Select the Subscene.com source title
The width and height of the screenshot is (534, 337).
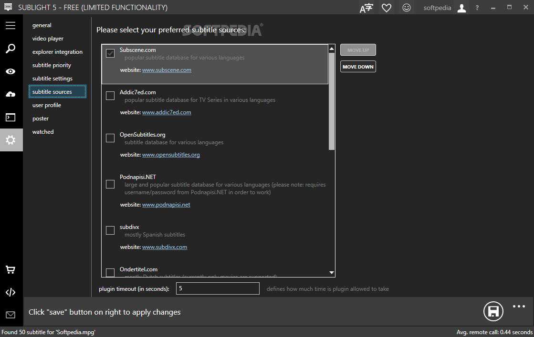click(x=137, y=50)
